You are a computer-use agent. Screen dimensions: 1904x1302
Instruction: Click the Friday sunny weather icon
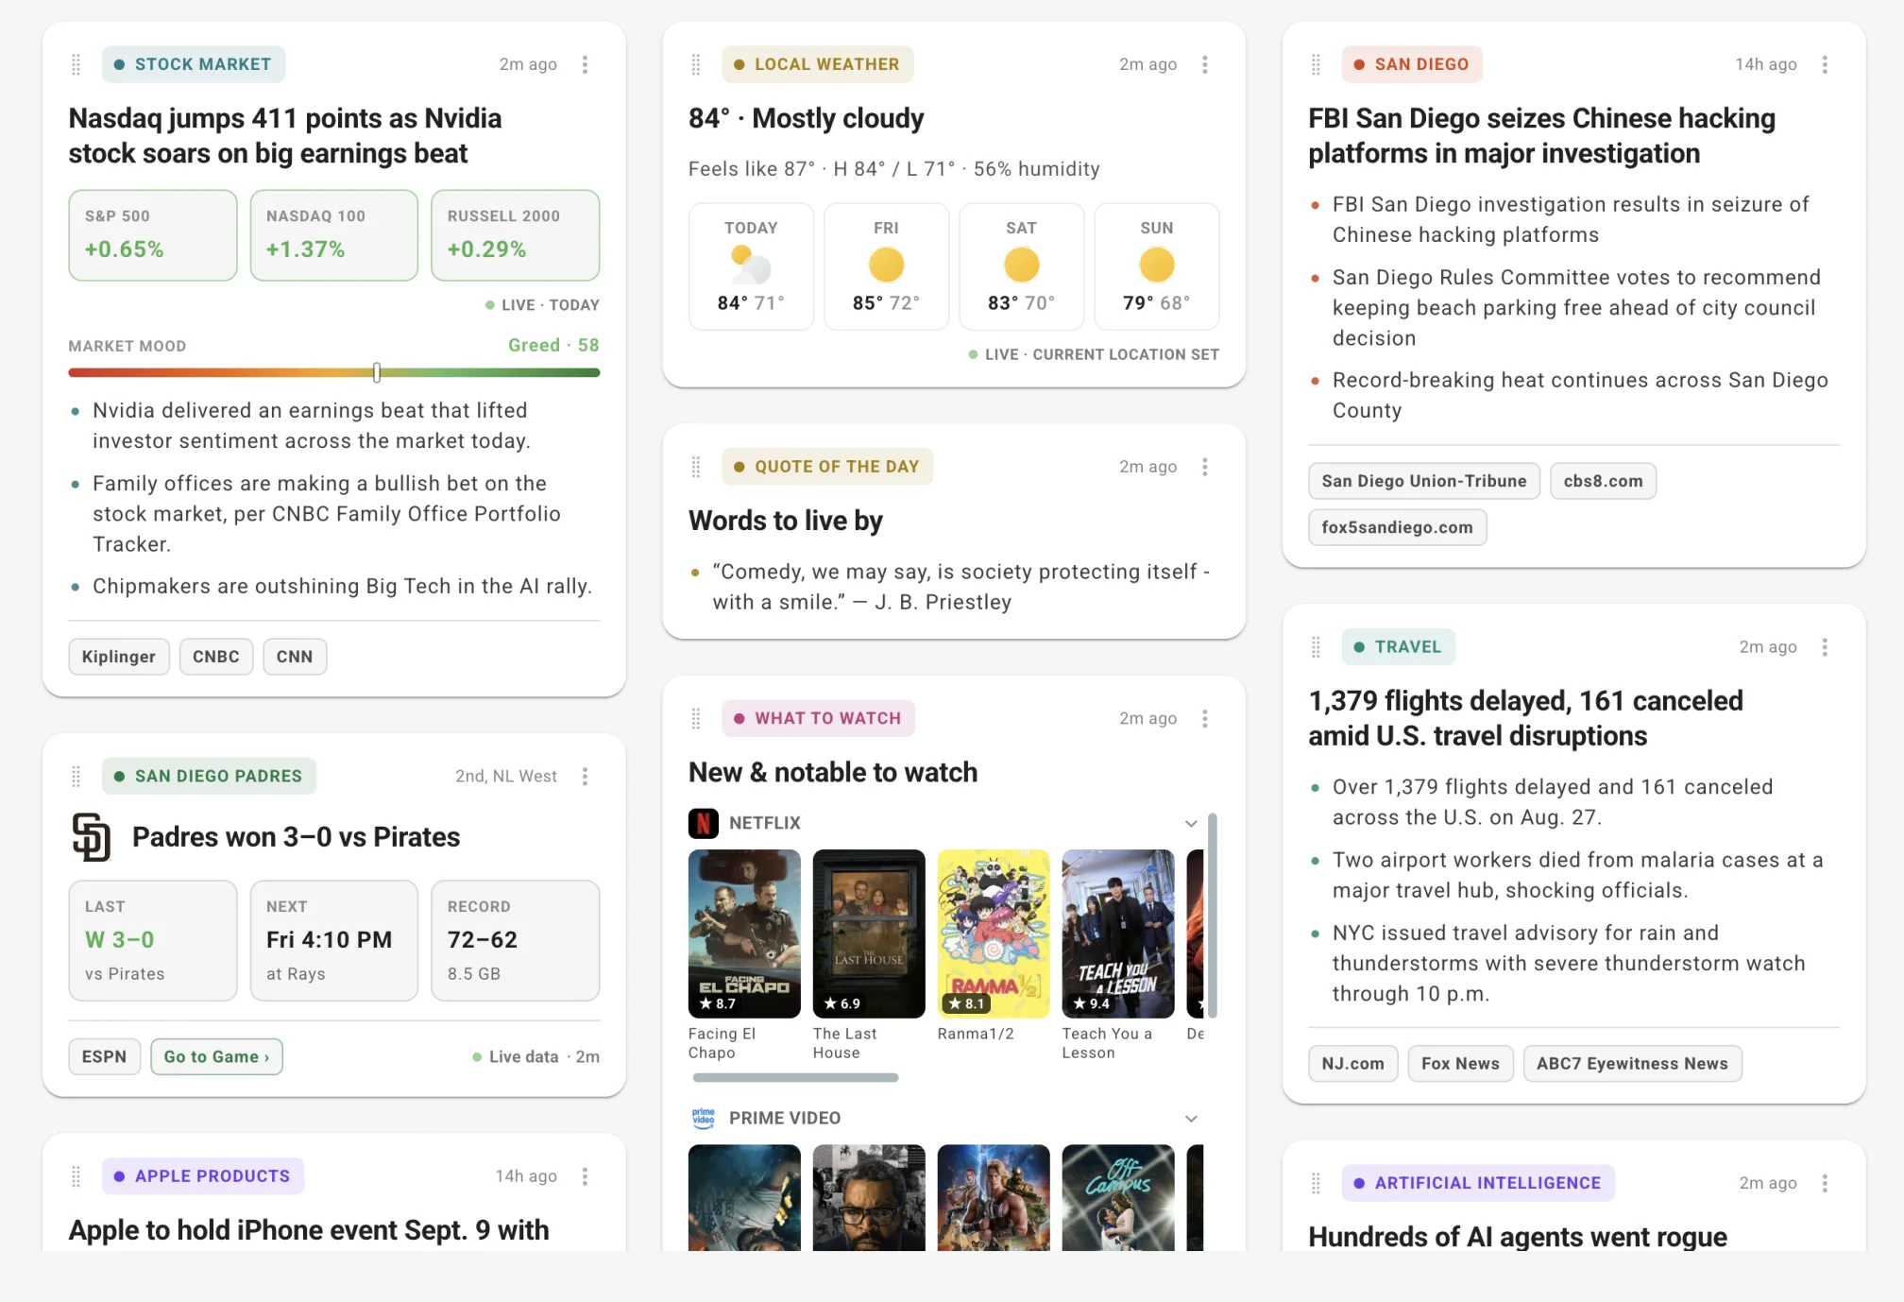pos(886,266)
